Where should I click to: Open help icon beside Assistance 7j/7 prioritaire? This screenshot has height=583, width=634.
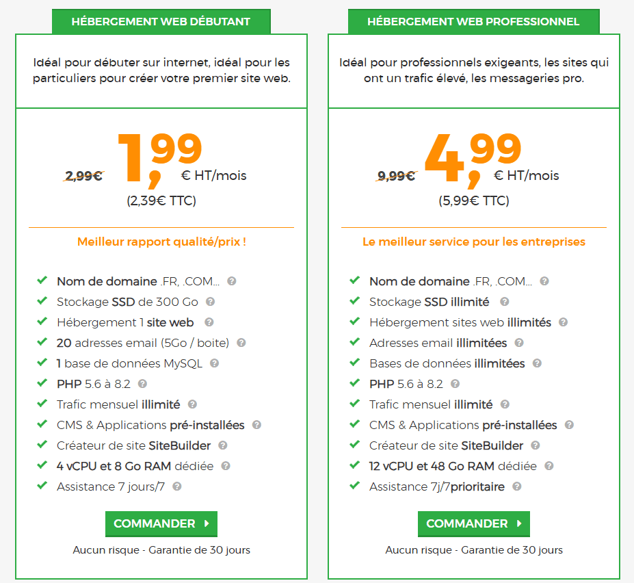point(517,487)
